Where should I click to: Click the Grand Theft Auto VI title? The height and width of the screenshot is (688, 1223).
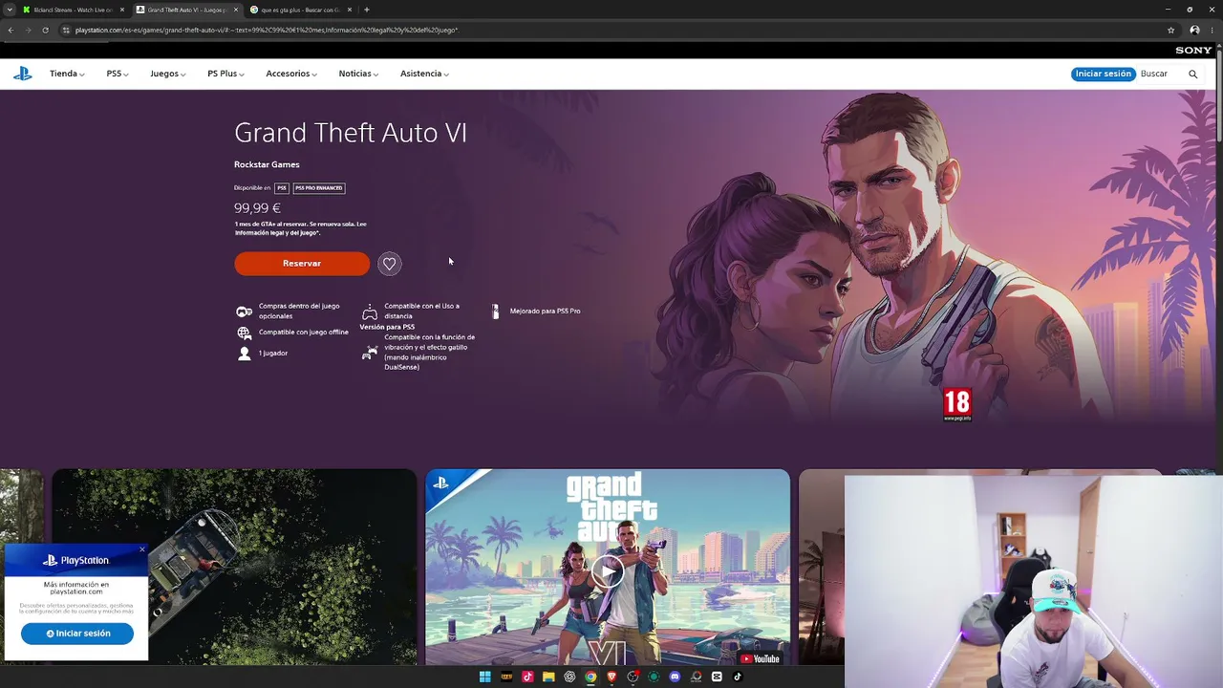[x=351, y=133]
